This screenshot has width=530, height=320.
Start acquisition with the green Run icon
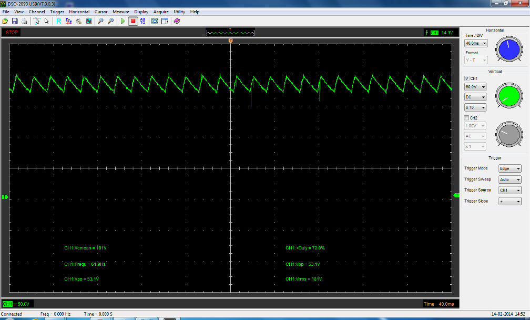[x=123, y=21]
